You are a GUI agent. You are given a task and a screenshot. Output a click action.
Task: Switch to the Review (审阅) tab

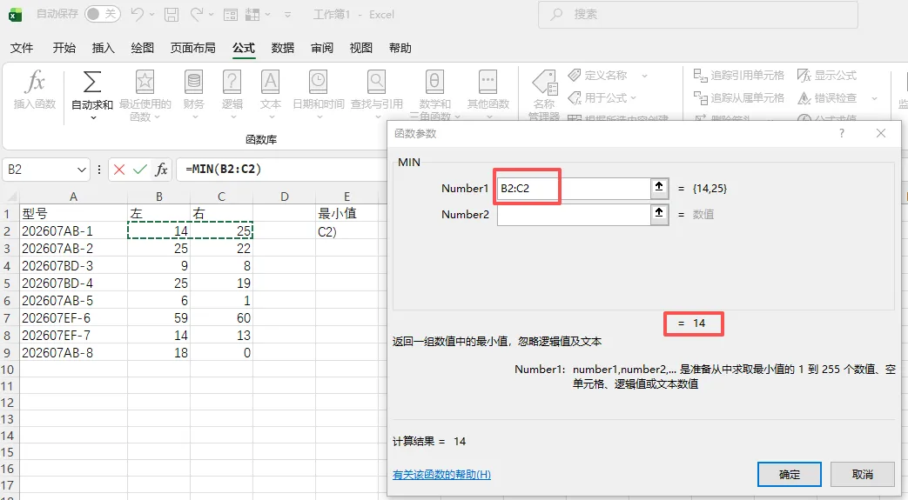(x=322, y=48)
